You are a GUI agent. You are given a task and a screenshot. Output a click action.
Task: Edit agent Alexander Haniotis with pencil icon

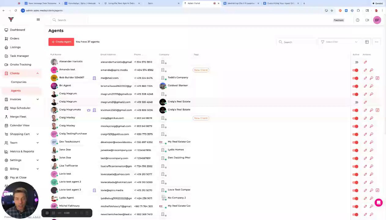365,62
